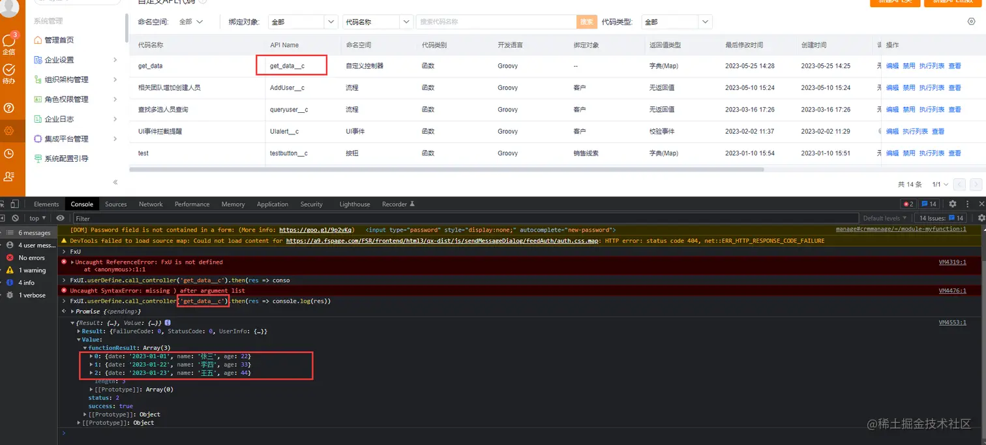The width and height of the screenshot is (986, 445).
Task: Open contacts icon at bottom of orange sidebar
Action: tap(9, 176)
